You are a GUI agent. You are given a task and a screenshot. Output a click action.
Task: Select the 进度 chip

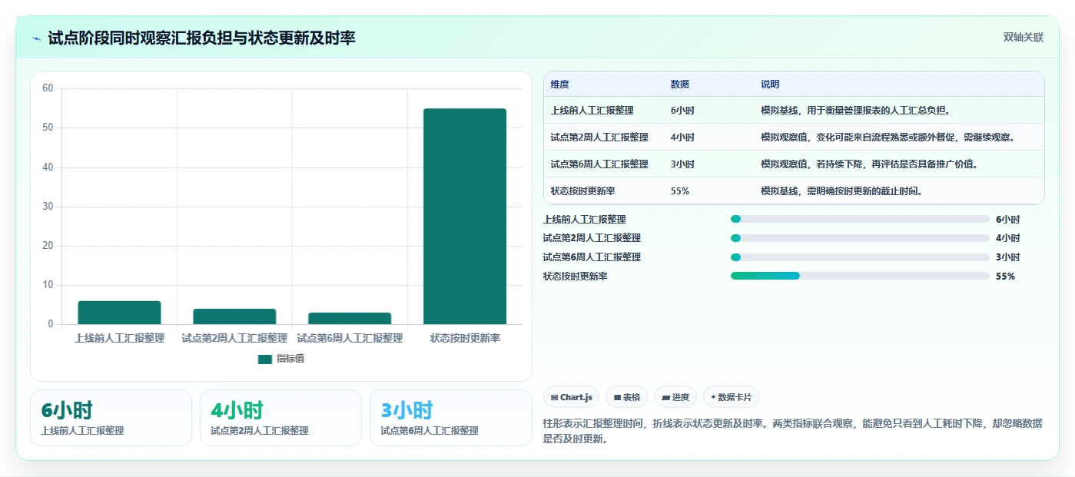[x=675, y=397]
